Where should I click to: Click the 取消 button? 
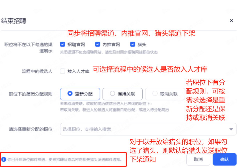coord(198,159)
